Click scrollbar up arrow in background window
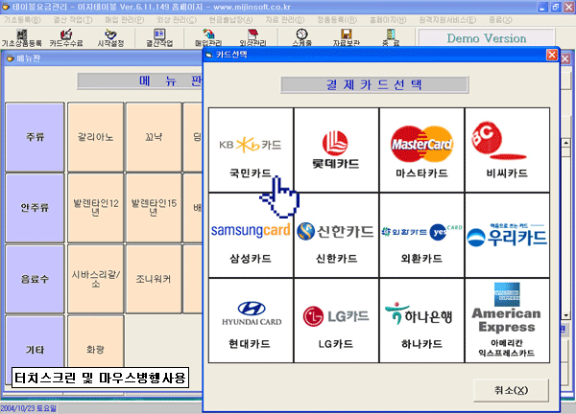Viewport: 576px width, 414px height. [x=566, y=143]
